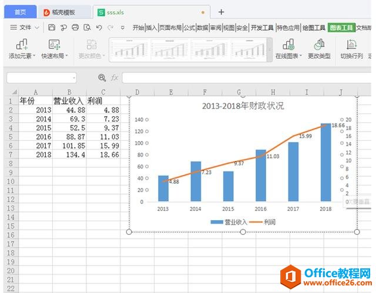The height and width of the screenshot is (293, 376).
Task: Switch to the 数据 ribbon tab
Action: click(203, 28)
